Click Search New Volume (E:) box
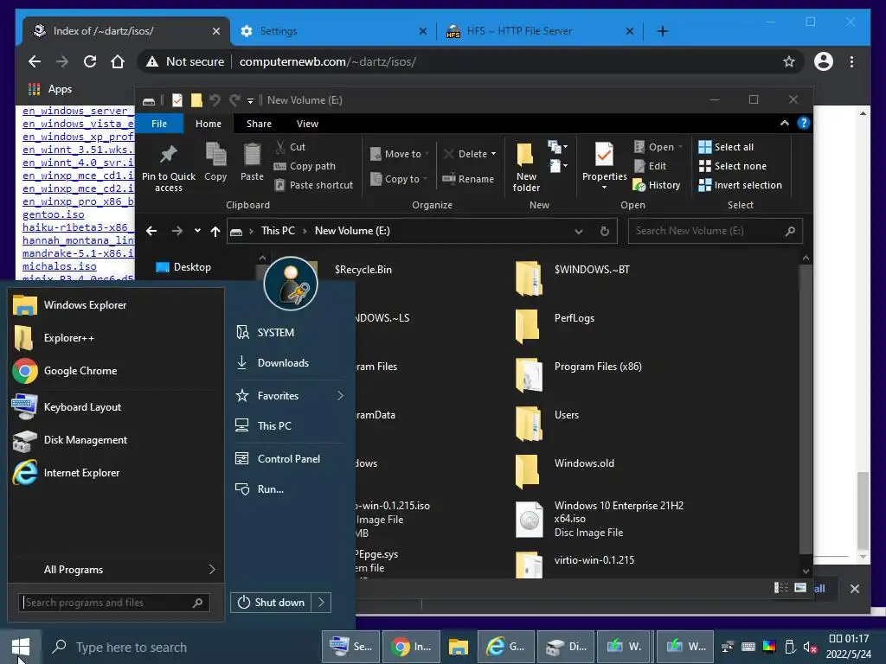 [x=715, y=231]
